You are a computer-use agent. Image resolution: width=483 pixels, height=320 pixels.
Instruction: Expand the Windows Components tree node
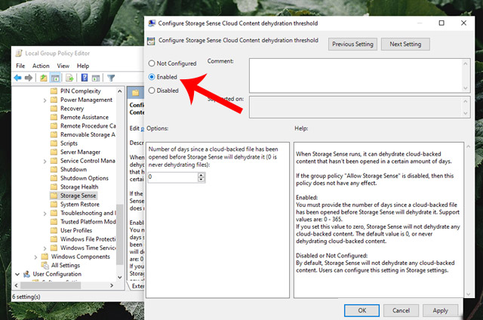coord(35,257)
